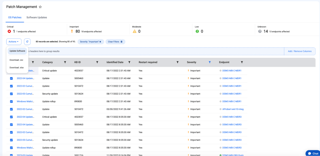Open DEMO-MB-C-MDR3 endpoint link in KB 890830 row
The width and height of the screenshot is (320, 156).
coord(232,148)
